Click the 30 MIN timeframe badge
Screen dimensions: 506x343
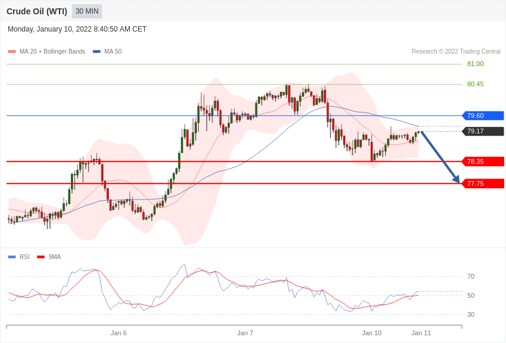tap(87, 11)
